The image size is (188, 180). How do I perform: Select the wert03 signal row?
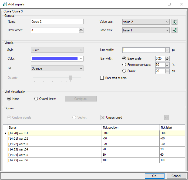[x=54, y=144]
